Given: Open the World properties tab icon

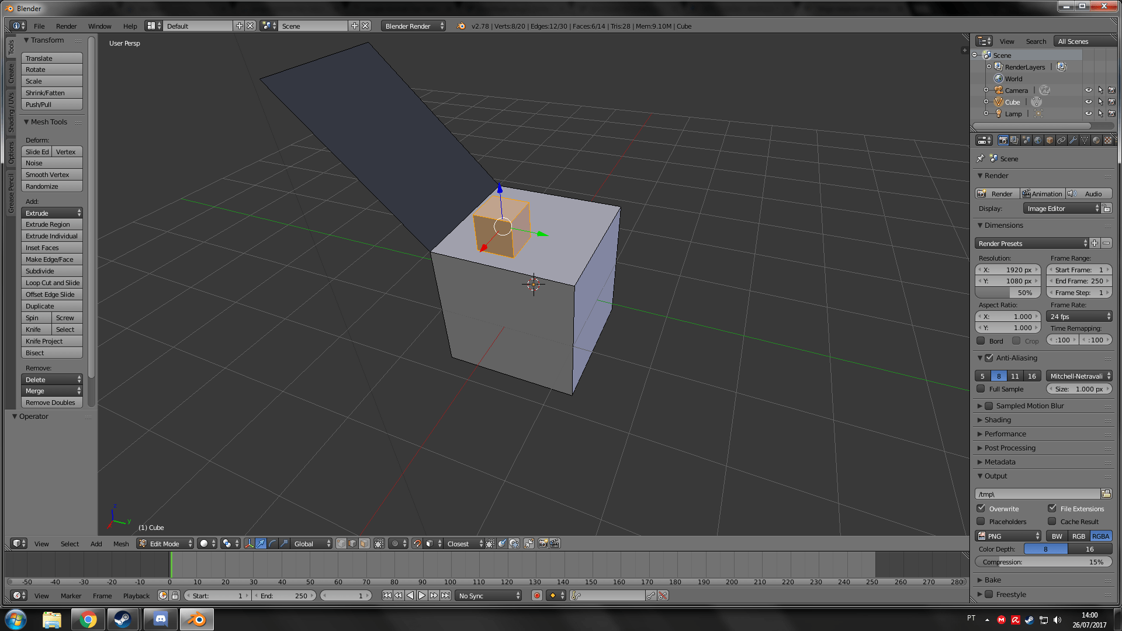Looking at the screenshot, I should [1038, 140].
